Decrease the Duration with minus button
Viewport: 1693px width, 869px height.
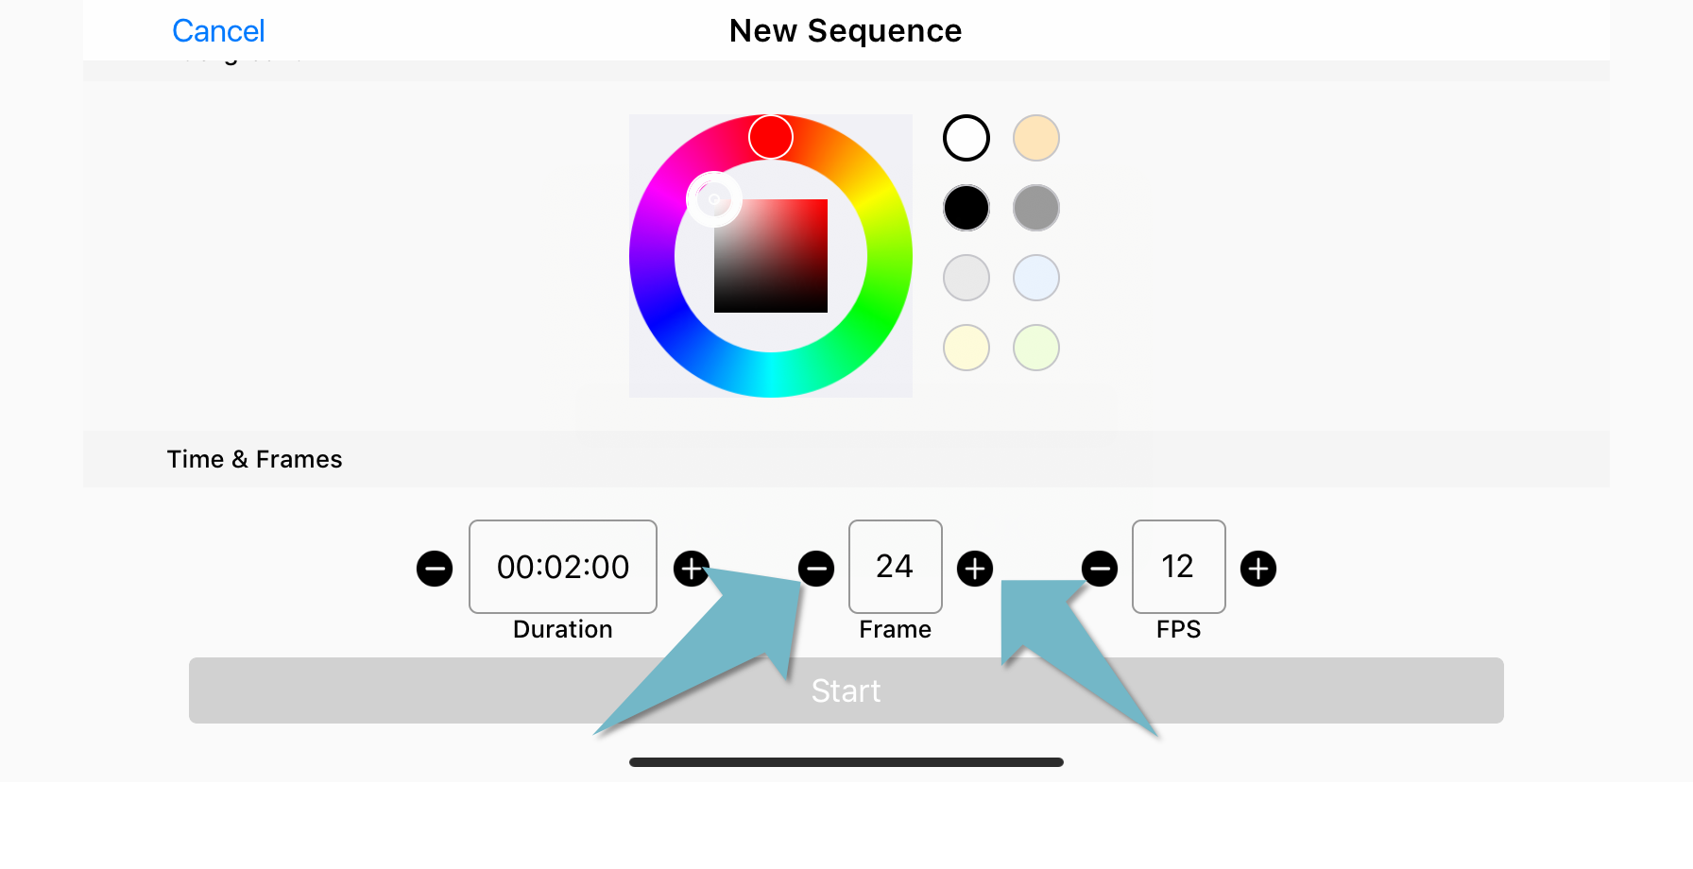[435, 569]
